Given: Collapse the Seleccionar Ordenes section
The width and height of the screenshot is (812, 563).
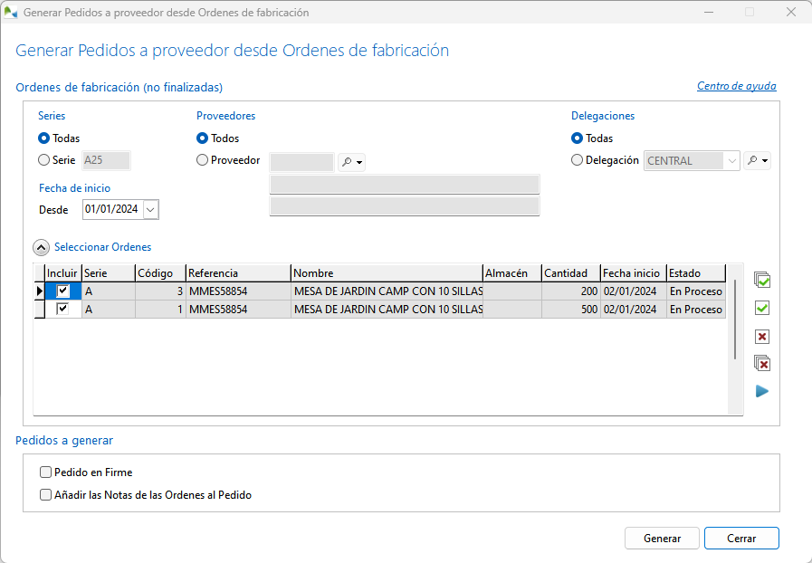Looking at the screenshot, I should pyautogui.click(x=42, y=247).
